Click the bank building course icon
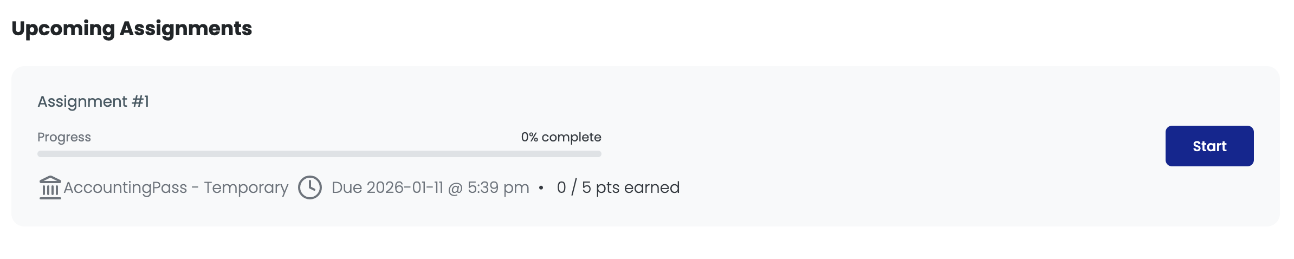 point(50,187)
